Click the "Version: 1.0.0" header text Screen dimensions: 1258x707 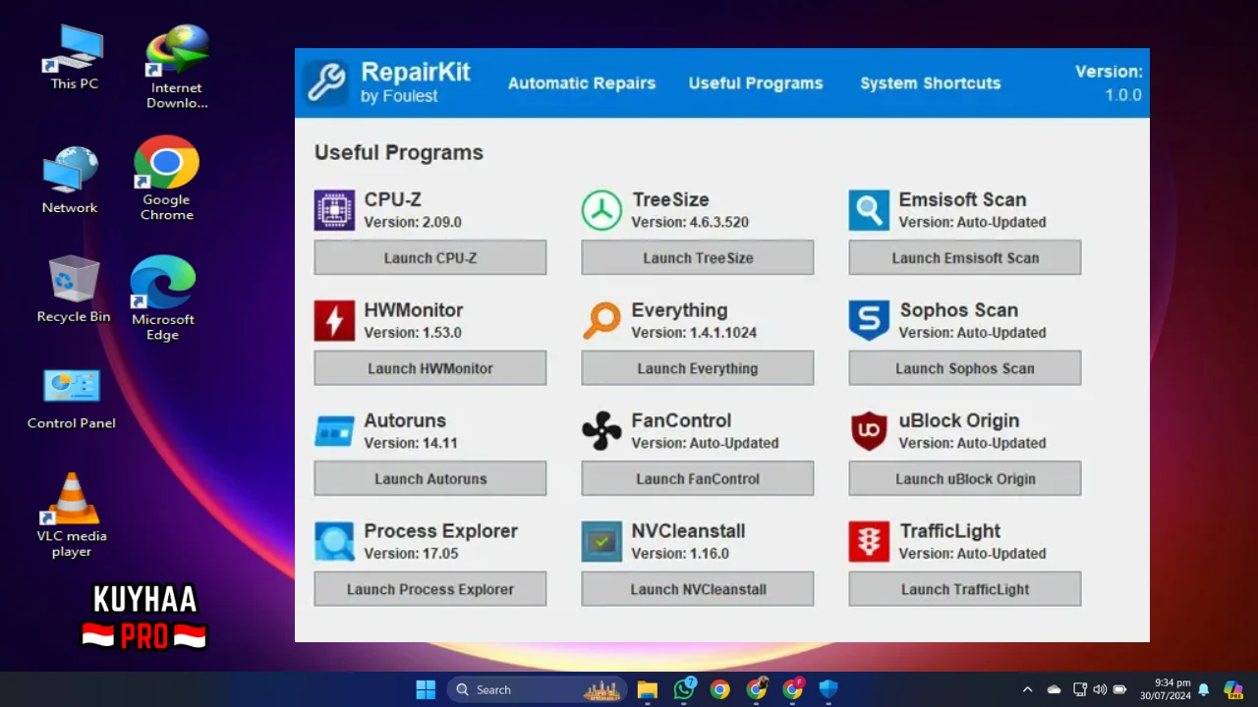[x=1109, y=83]
